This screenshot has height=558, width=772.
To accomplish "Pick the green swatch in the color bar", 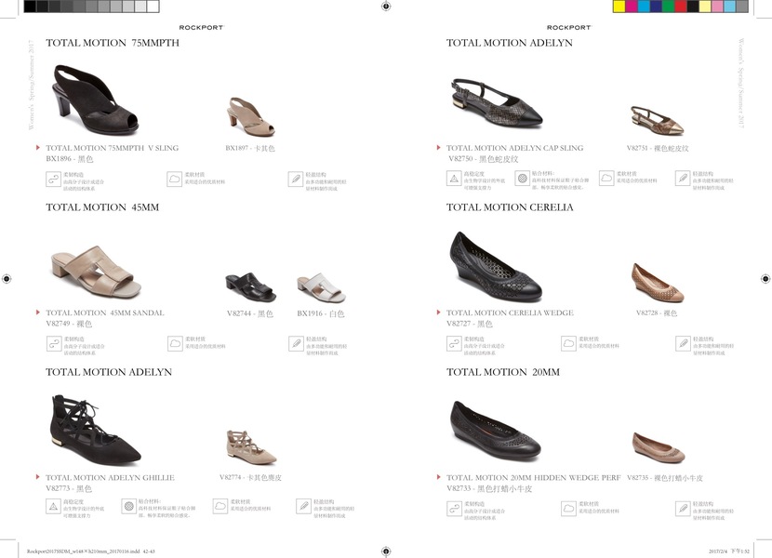I will (x=668, y=7).
